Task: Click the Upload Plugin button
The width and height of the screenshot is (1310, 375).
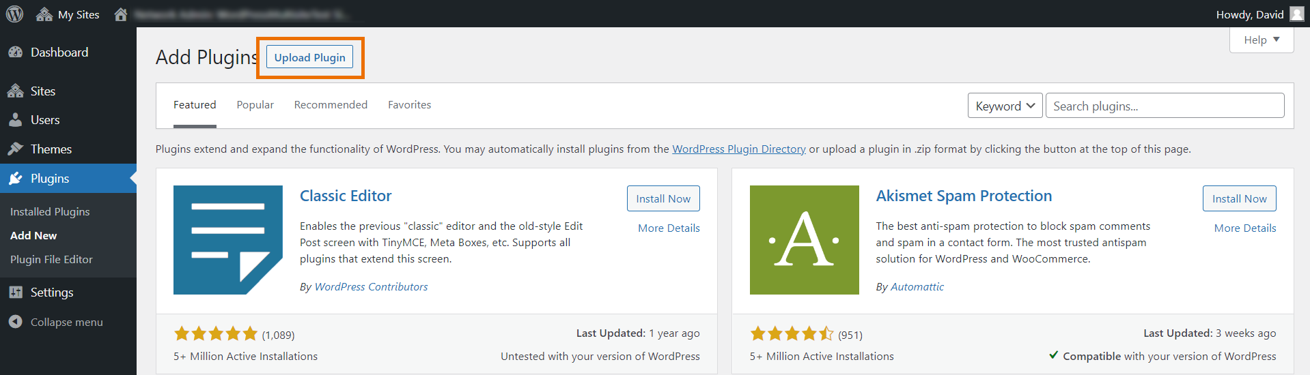Action: click(310, 57)
